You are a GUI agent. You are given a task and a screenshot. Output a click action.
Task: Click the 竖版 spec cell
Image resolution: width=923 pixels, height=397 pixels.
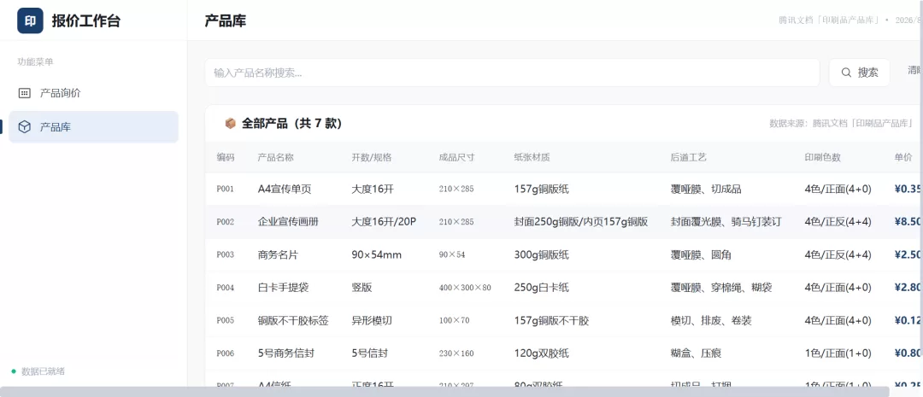point(362,289)
